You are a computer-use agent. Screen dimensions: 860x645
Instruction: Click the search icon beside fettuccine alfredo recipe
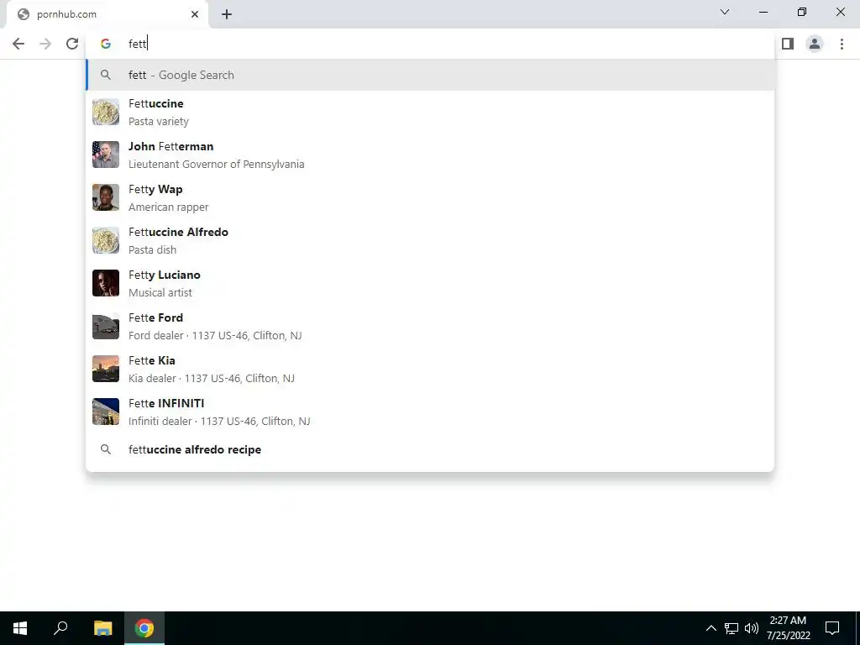pyautogui.click(x=106, y=450)
